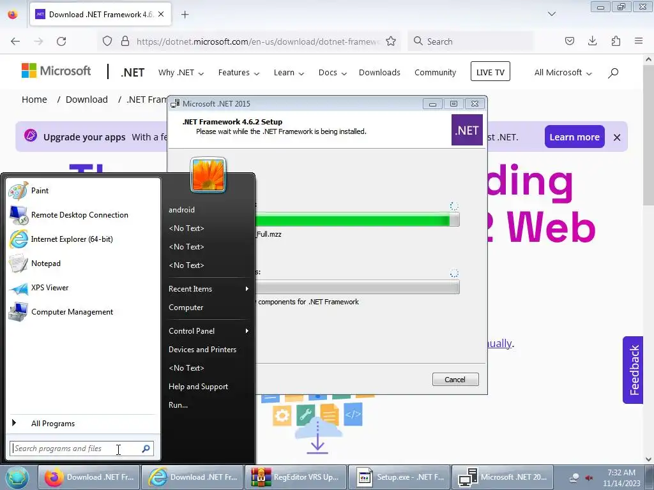Expand the Docs menu

[332, 73]
